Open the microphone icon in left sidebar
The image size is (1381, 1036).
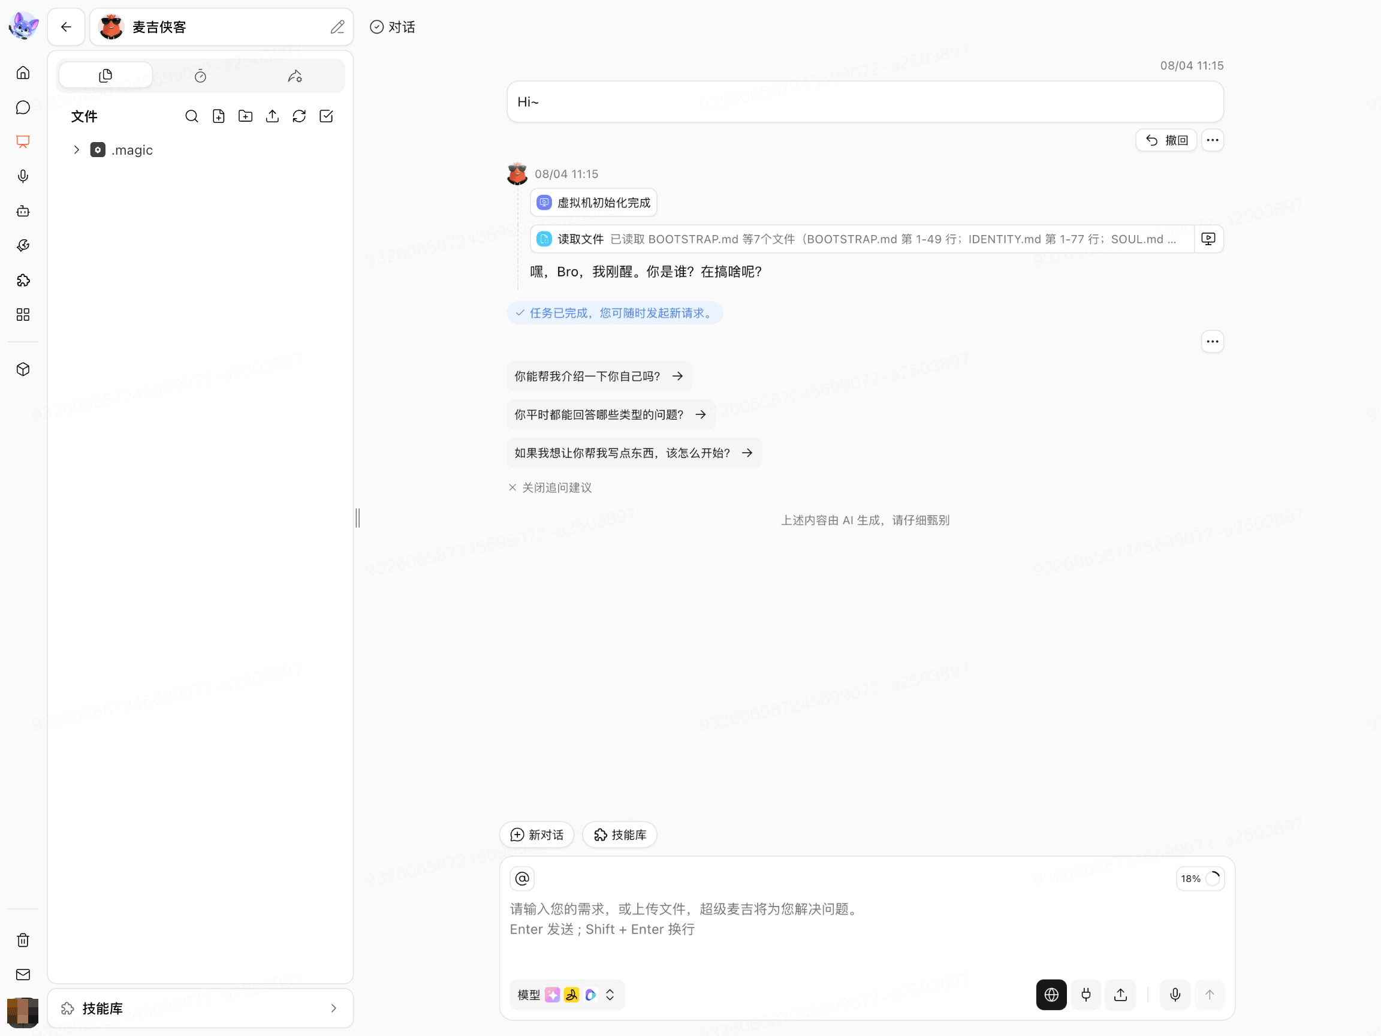[23, 176]
